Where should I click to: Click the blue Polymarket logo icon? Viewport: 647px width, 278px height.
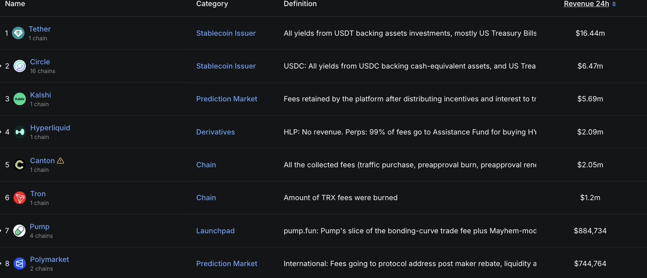point(19,263)
